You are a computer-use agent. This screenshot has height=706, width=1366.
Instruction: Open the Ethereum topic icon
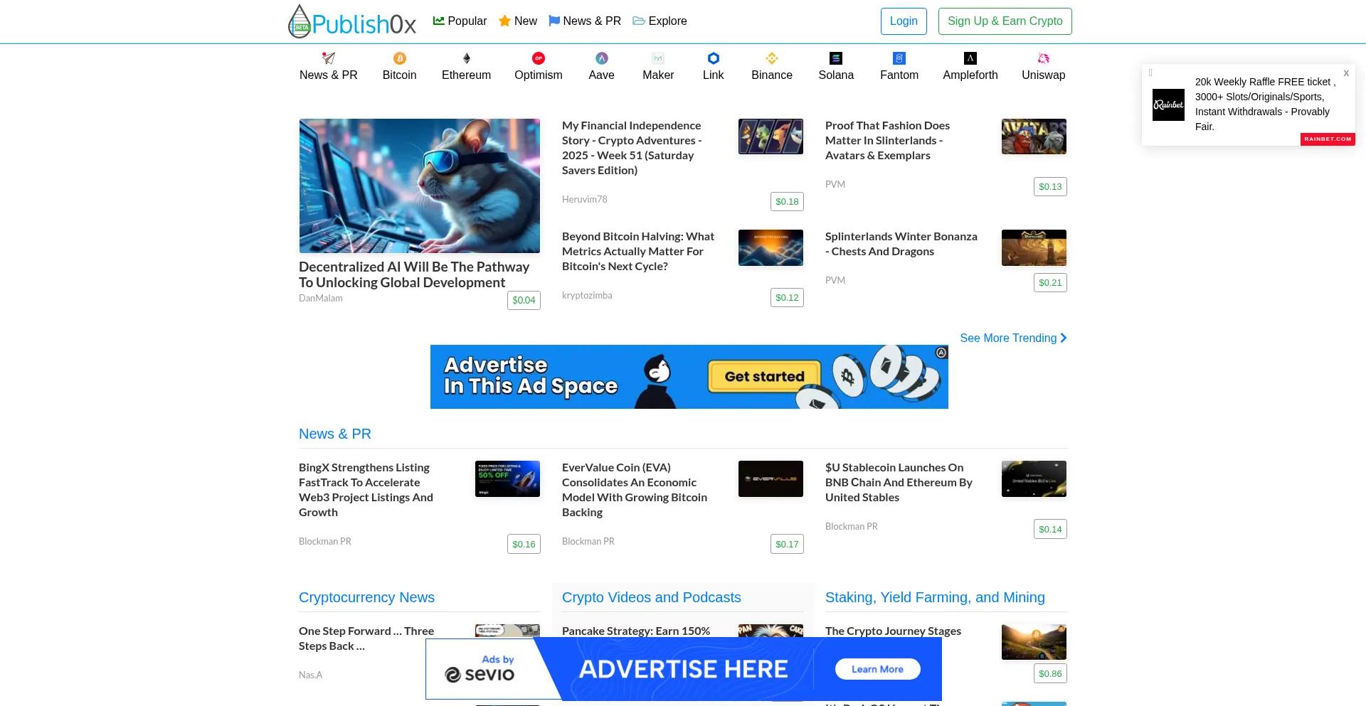[466, 58]
